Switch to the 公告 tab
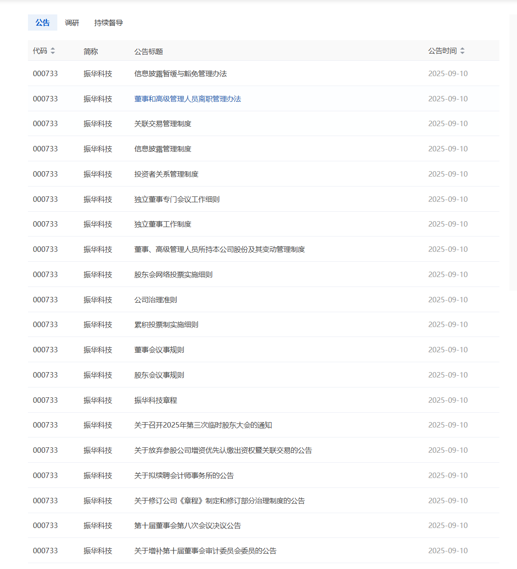 tap(42, 23)
